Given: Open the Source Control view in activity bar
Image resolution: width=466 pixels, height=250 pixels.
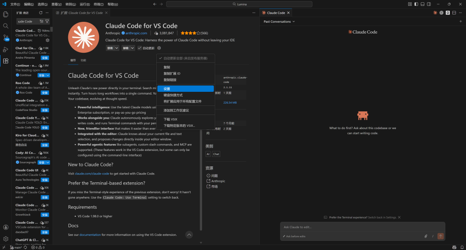Looking at the screenshot, I should 5,38.
